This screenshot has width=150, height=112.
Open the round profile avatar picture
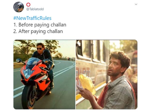(18, 7)
